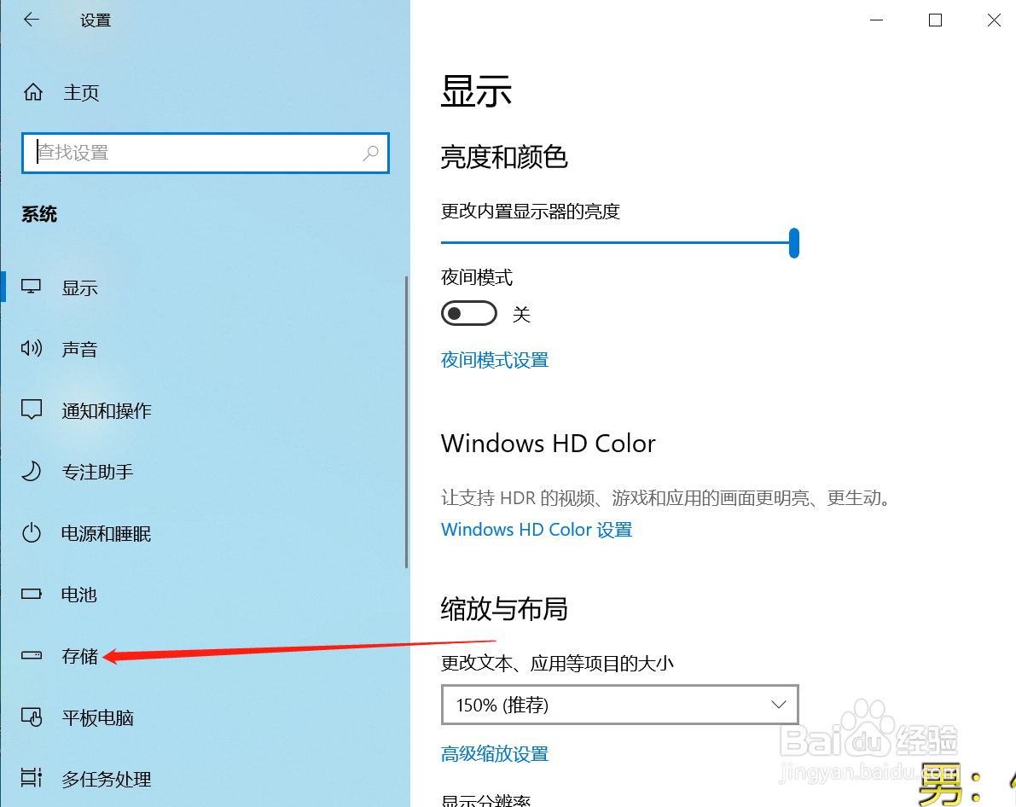The height and width of the screenshot is (807, 1016).
Task: Click the 电源和睡眠 power icon
Action: (31, 533)
